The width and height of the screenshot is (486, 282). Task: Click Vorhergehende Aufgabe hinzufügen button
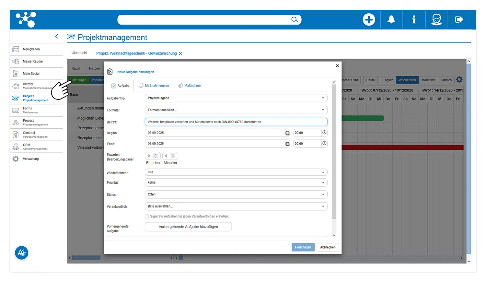click(188, 227)
